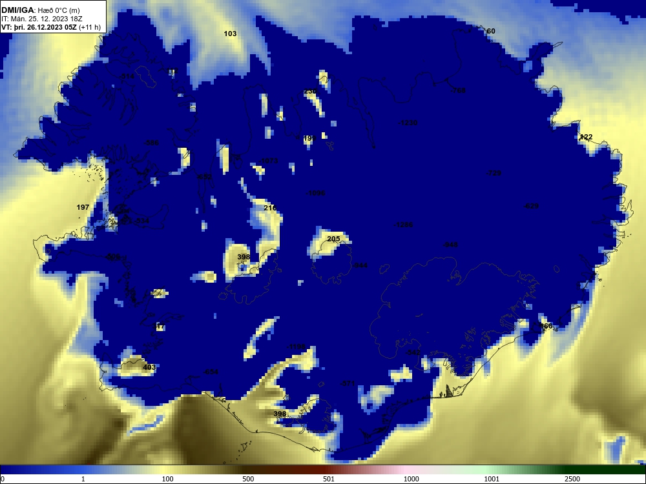Click the map value 60

[x=491, y=31]
